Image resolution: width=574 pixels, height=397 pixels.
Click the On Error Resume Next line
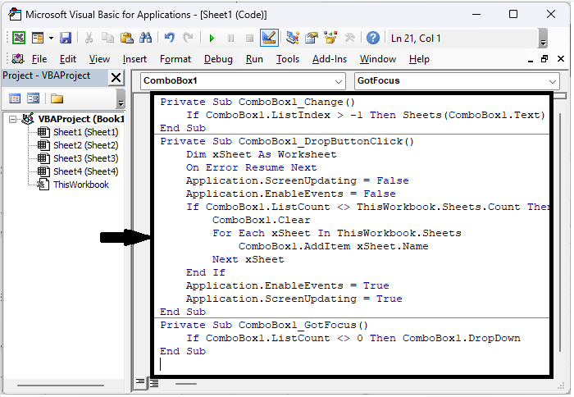[x=251, y=167]
